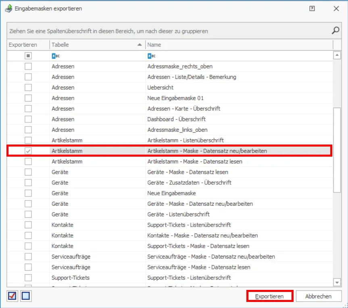Sort by the Tabelle column header
Viewport: 348px width, 308px height.
(98, 45)
